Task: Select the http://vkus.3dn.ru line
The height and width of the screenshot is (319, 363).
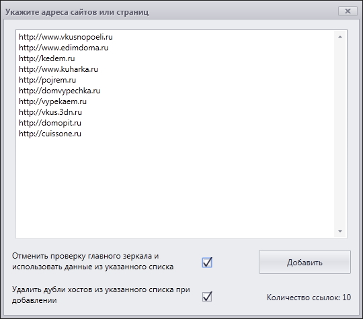Action: (x=50, y=112)
